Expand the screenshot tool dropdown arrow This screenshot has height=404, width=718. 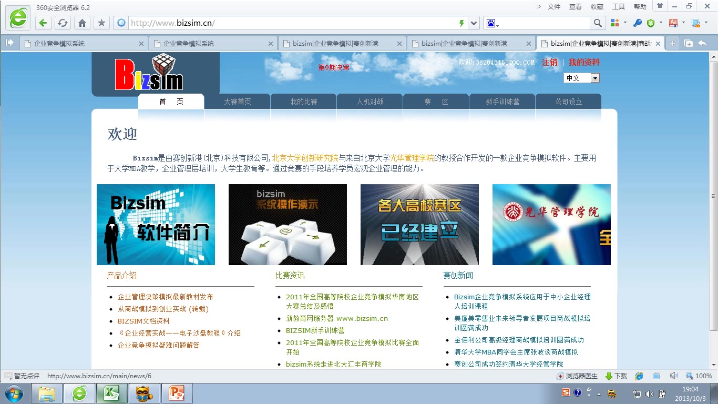(706, 23)
